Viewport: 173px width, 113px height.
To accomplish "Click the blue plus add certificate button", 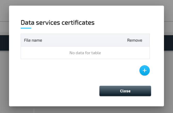I will (145, 70).
